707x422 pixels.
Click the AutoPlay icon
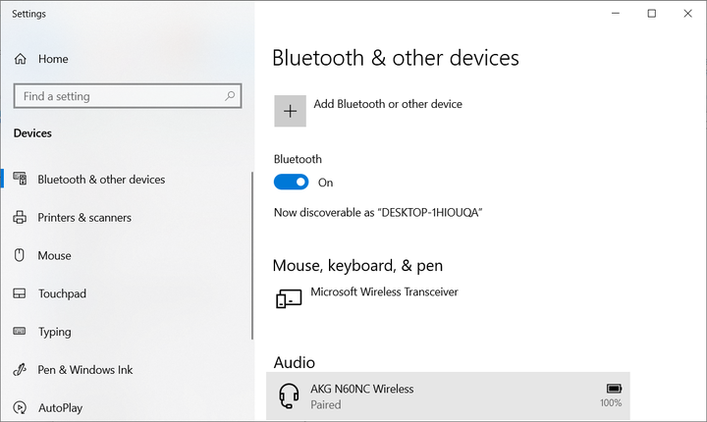(20, 407)
